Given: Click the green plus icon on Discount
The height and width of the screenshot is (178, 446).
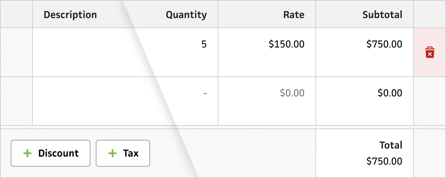Looking at the screenshot, I should 27,153.
